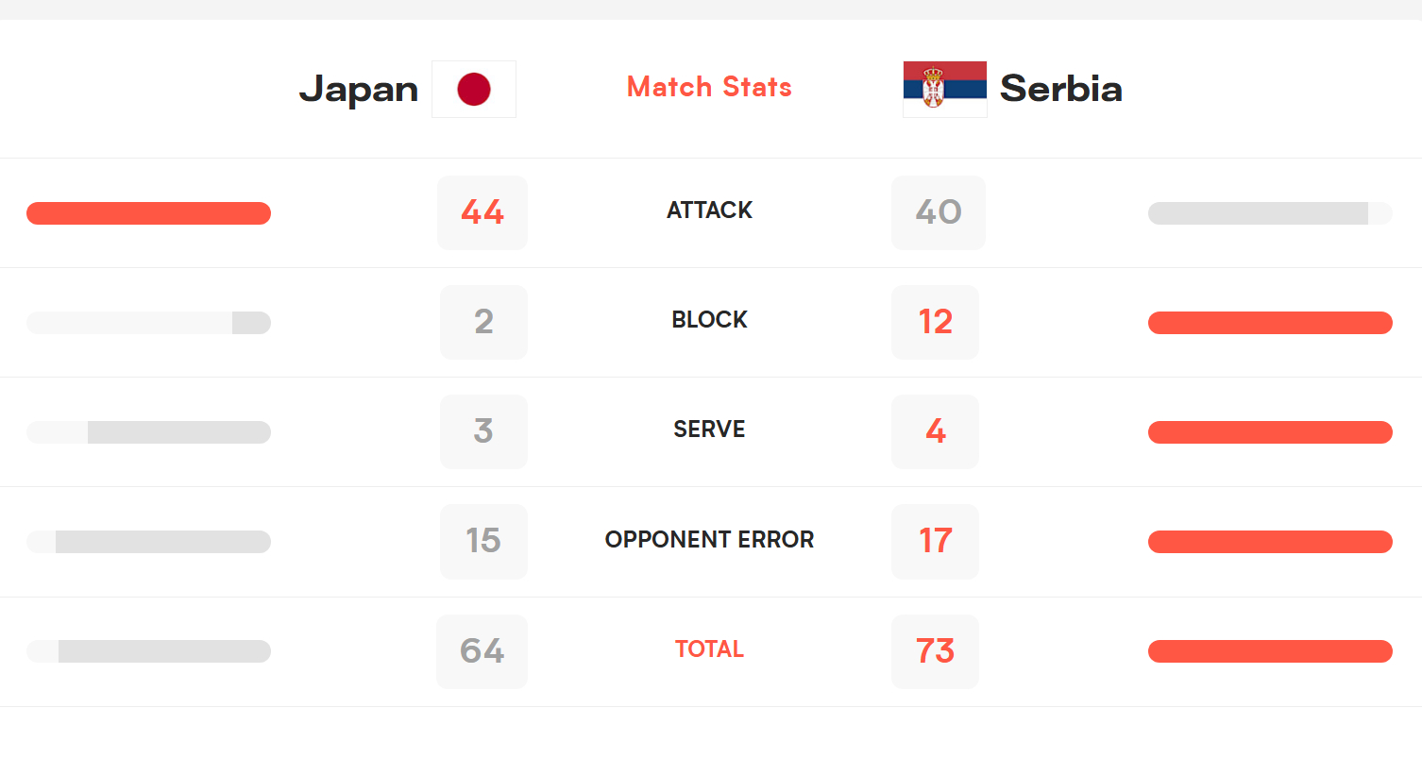Select the OPPONENT ERROR row label
This screenshot has height=758, width=1422.
click(709, 540)
